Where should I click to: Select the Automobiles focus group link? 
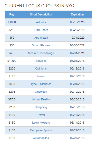[41, 138]
